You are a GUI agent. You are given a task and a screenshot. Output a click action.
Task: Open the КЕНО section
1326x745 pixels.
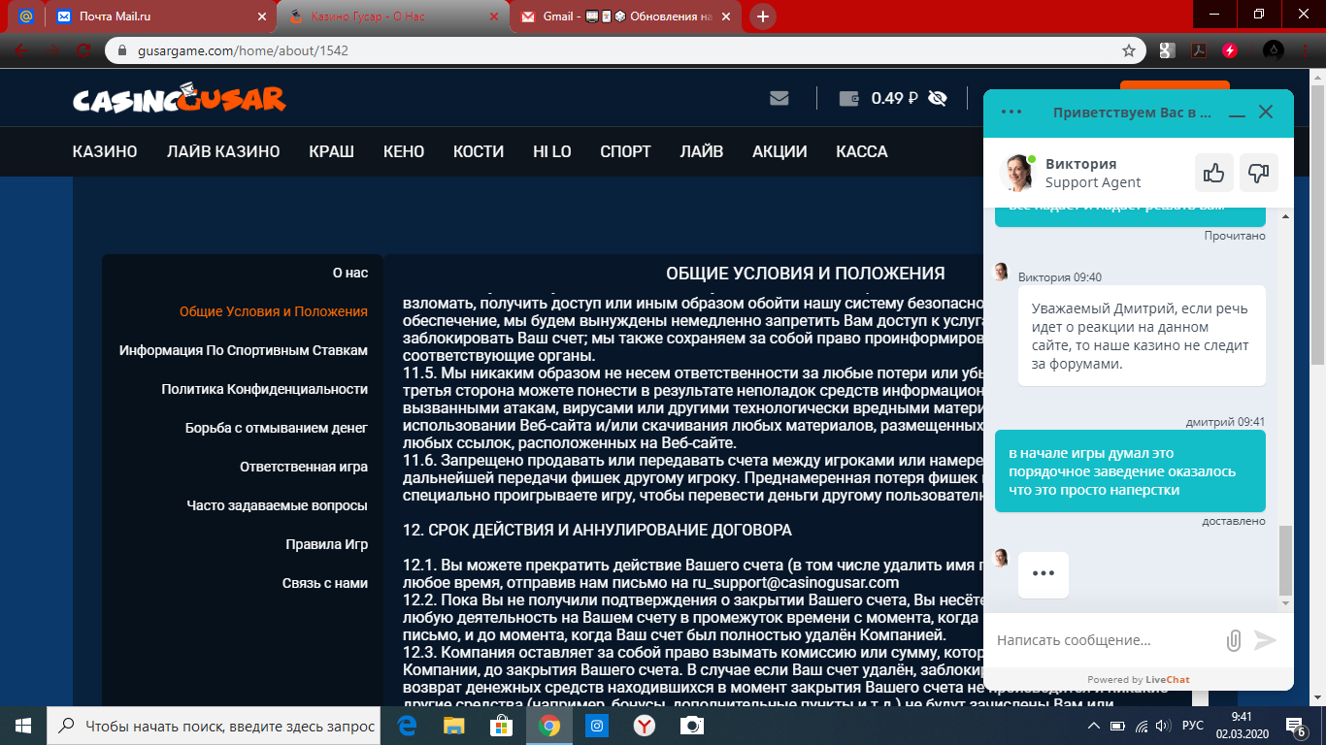click(x=404, y=151)
